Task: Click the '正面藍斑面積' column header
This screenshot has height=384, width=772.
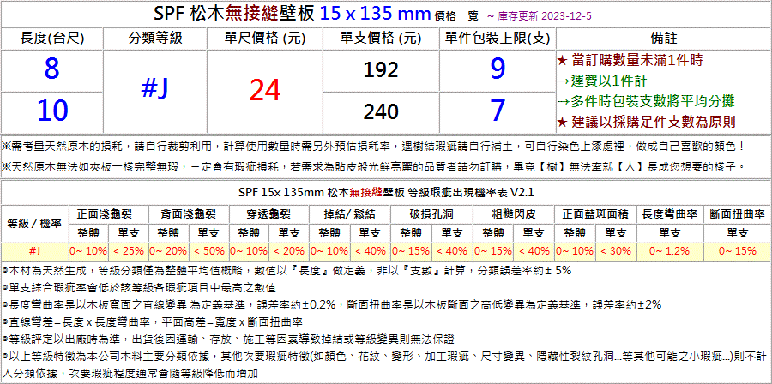Action: click(595, 214)
